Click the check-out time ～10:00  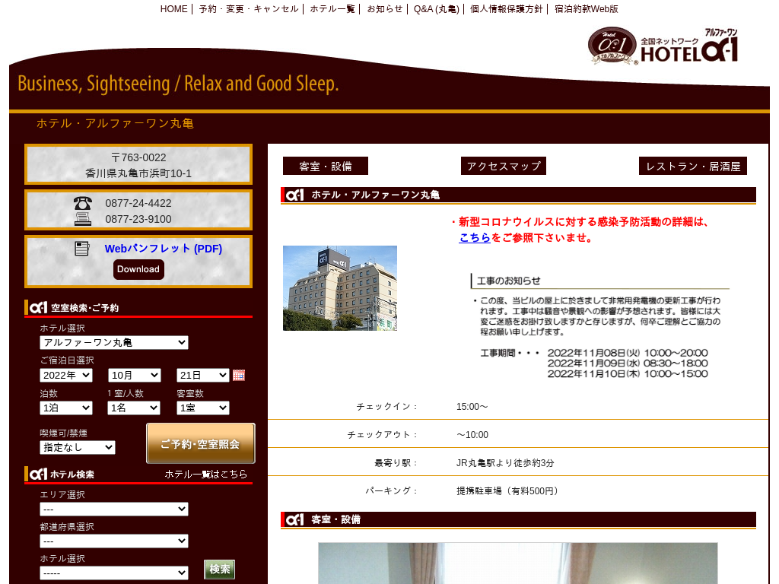(x=472, y=435)
